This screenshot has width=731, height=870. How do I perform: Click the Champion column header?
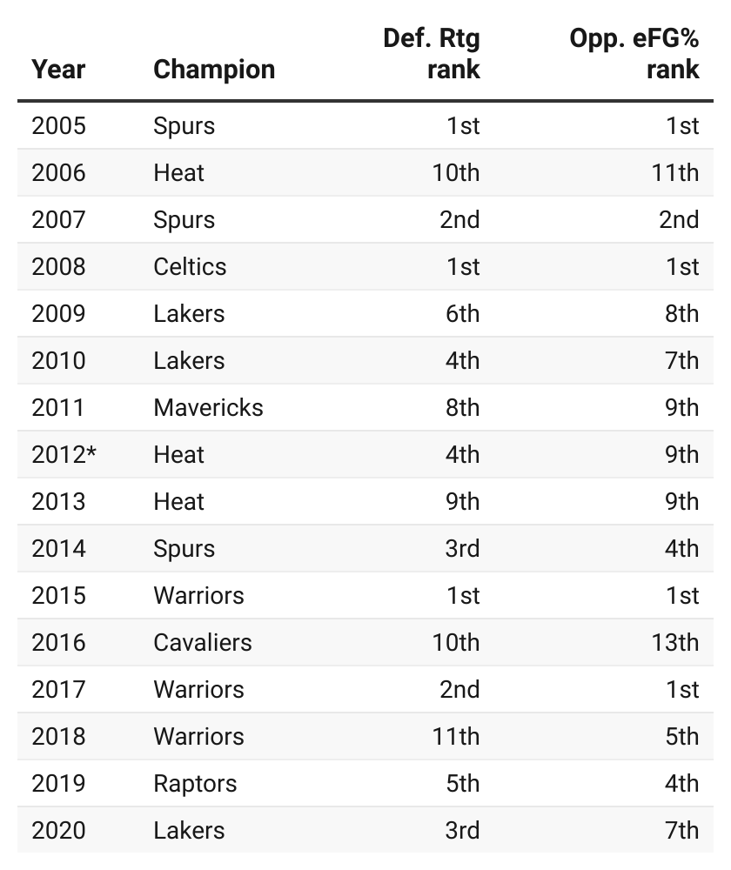[x=214, y=70]
